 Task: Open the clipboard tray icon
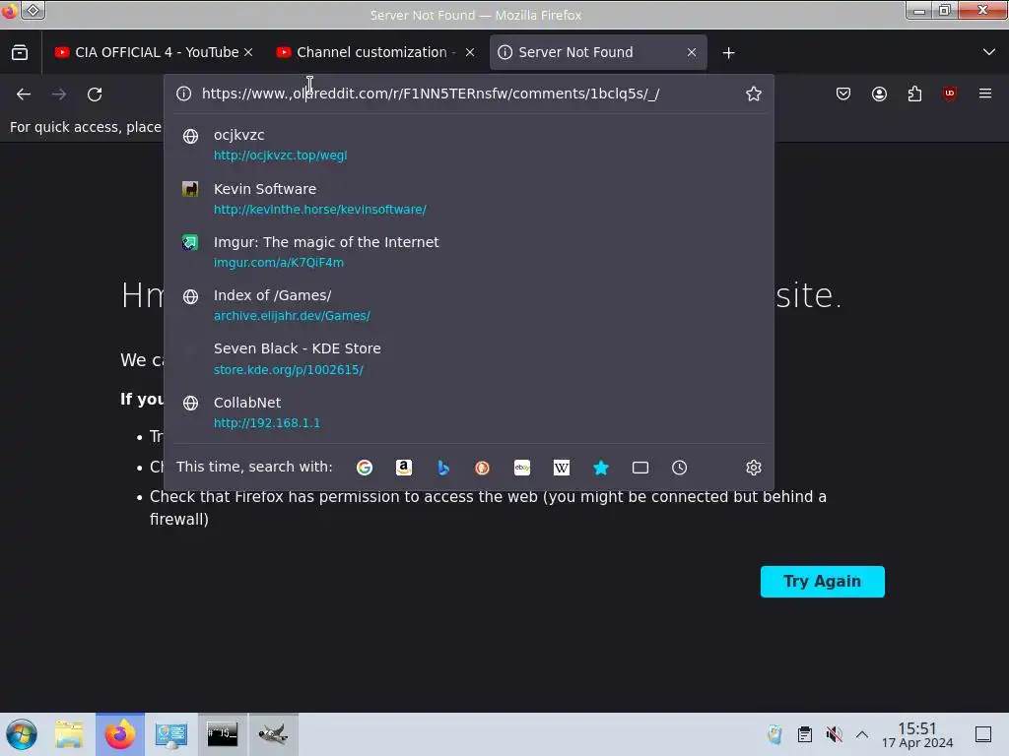(x=804, y=734)
